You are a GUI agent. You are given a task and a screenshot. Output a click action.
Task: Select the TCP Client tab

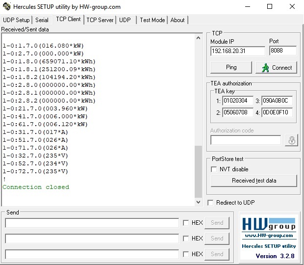coord(68,19)
